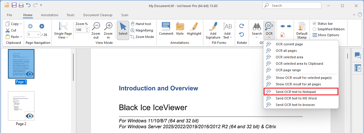Activate the Select arrow tool

click(x=123, y=30)
